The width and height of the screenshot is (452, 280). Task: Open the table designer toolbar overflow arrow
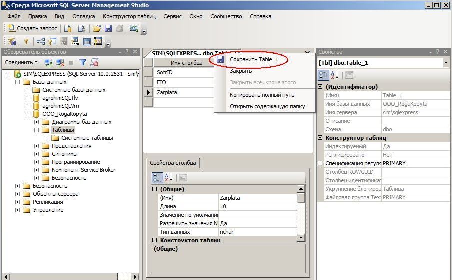coord(108,44)
